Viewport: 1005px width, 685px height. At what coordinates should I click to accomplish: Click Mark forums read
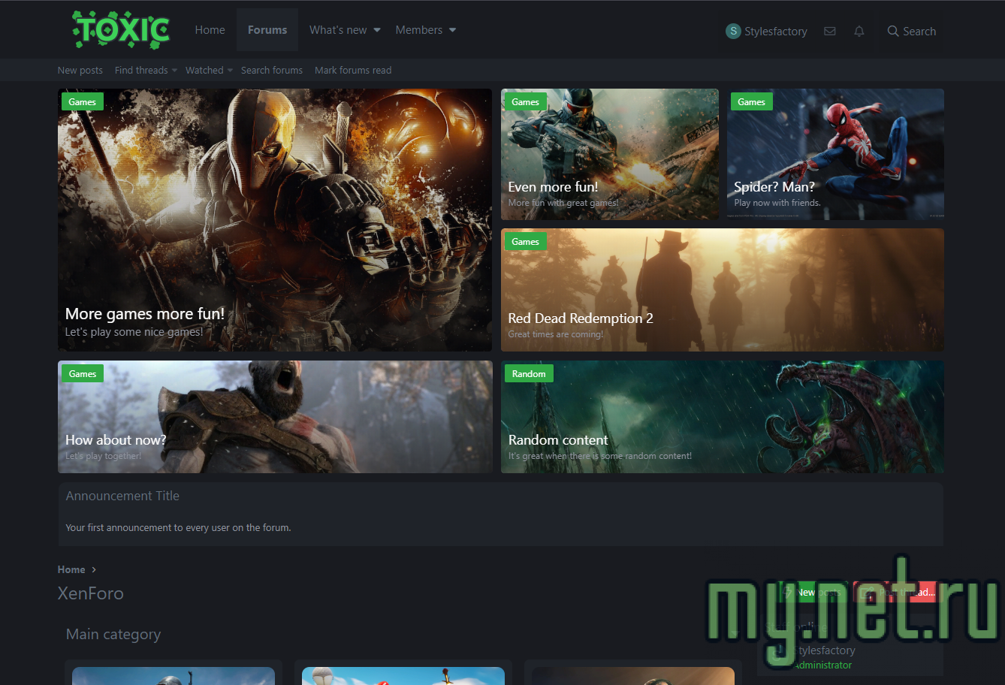[353, 71]
